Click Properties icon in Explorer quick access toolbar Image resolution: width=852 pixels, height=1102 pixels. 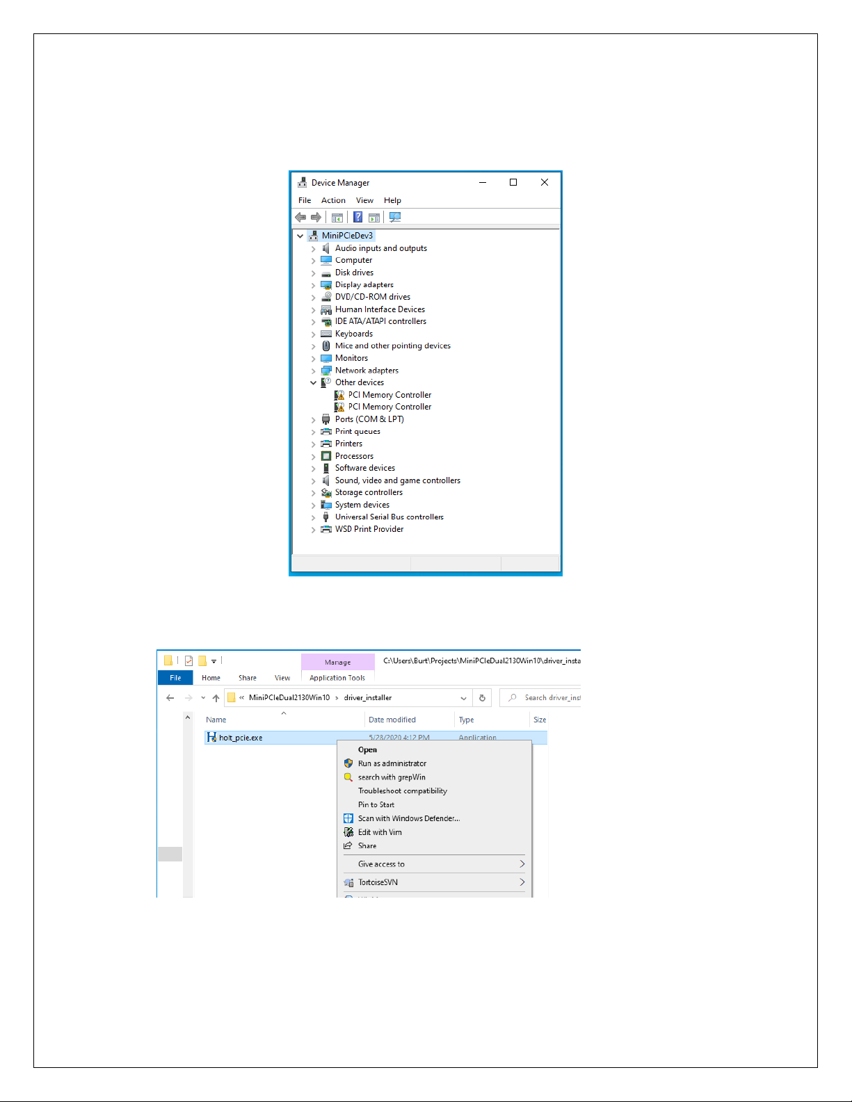tap(188, 661)
